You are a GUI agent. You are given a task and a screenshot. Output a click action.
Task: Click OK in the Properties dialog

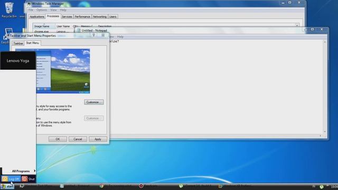coord(58,139)
